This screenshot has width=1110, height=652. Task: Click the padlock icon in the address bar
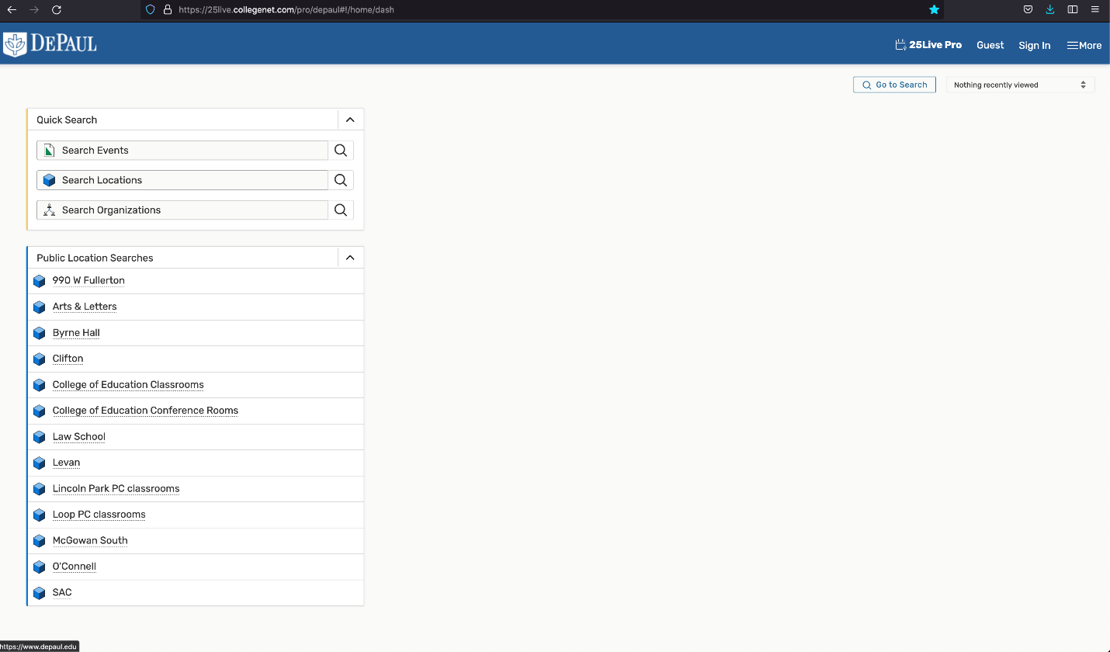(167, 10)
